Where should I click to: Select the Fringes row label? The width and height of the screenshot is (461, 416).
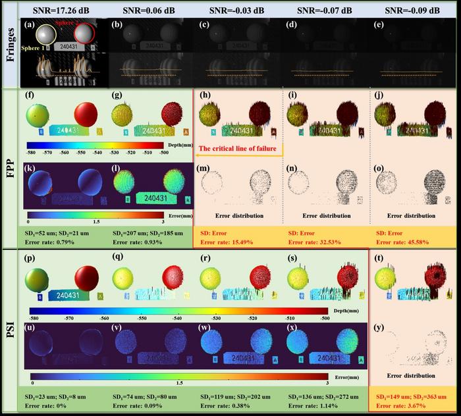click(11, 45)
